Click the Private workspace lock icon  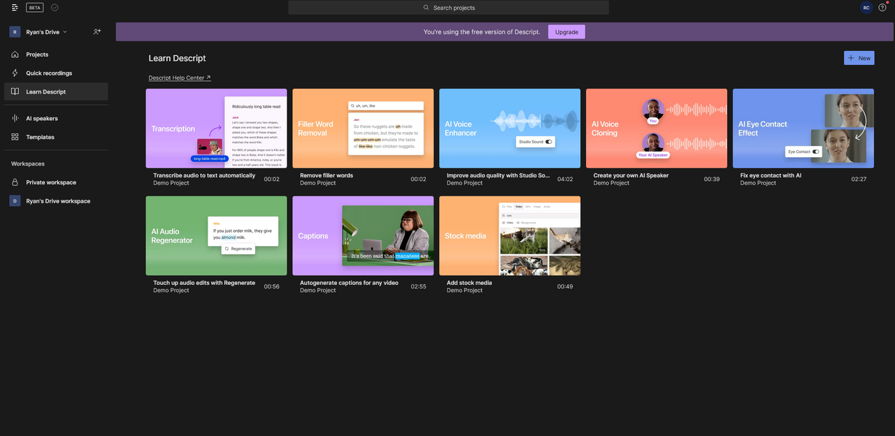(x=15, y=182)
